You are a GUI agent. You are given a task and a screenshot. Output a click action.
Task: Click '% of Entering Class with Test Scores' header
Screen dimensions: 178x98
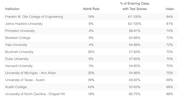click(x=134, y=6)
